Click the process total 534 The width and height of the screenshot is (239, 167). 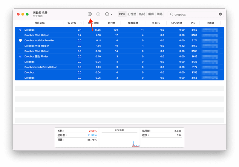[x=179, y=135]
